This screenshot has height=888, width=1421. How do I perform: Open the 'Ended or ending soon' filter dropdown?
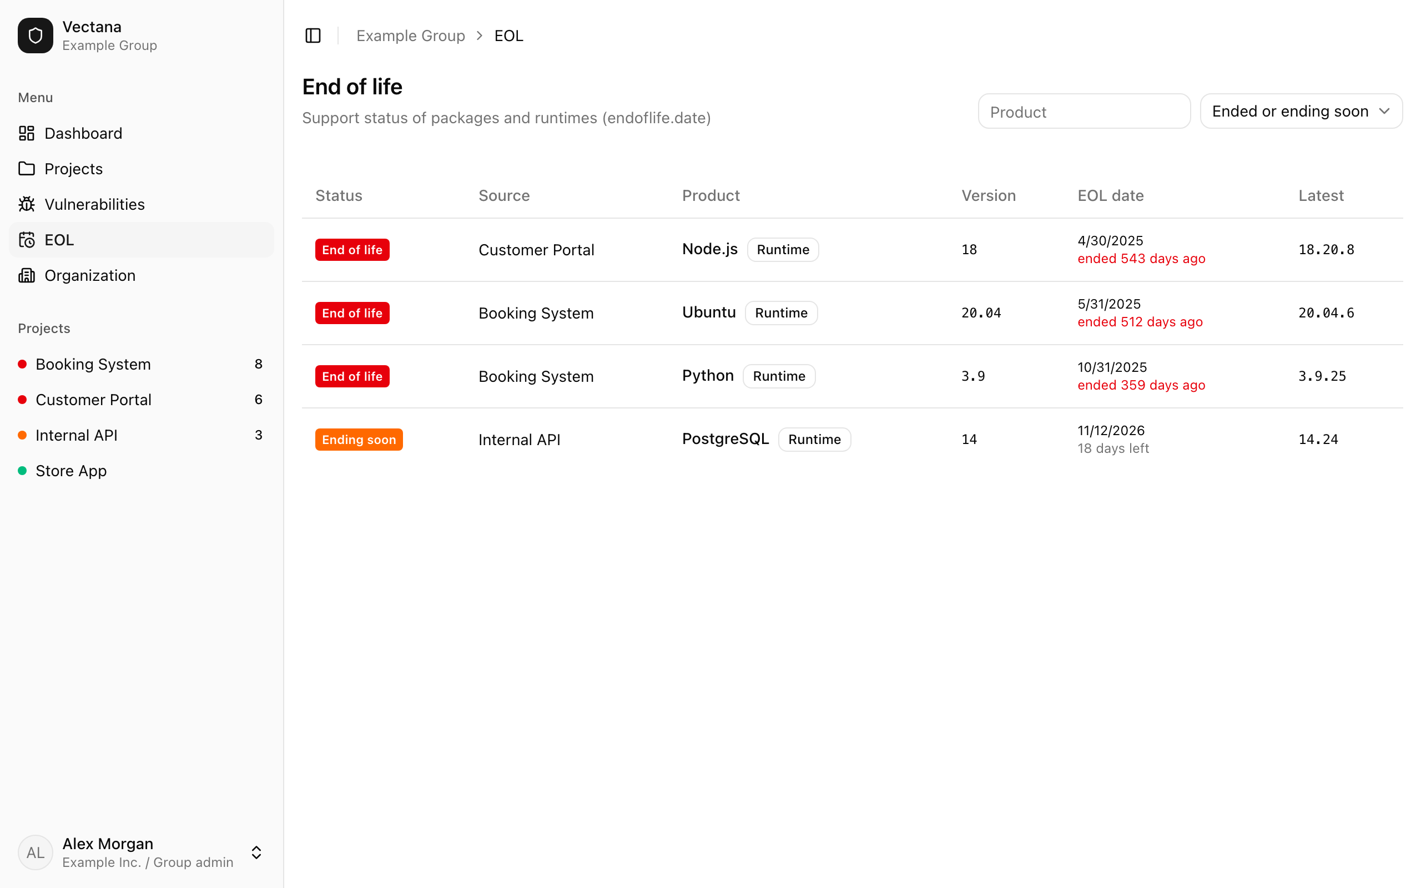1301,111
